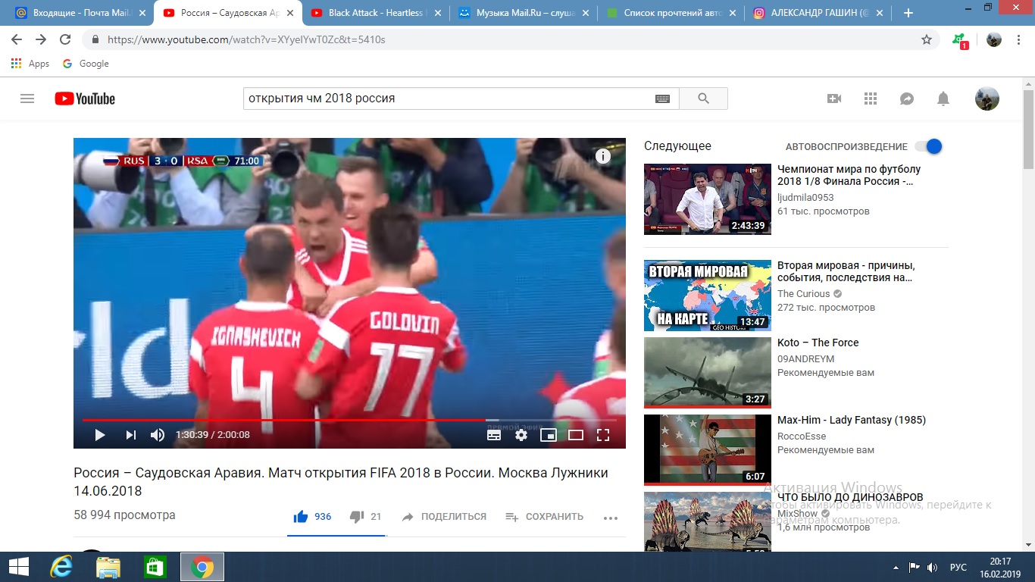Bookmark this page with the star

927,39
